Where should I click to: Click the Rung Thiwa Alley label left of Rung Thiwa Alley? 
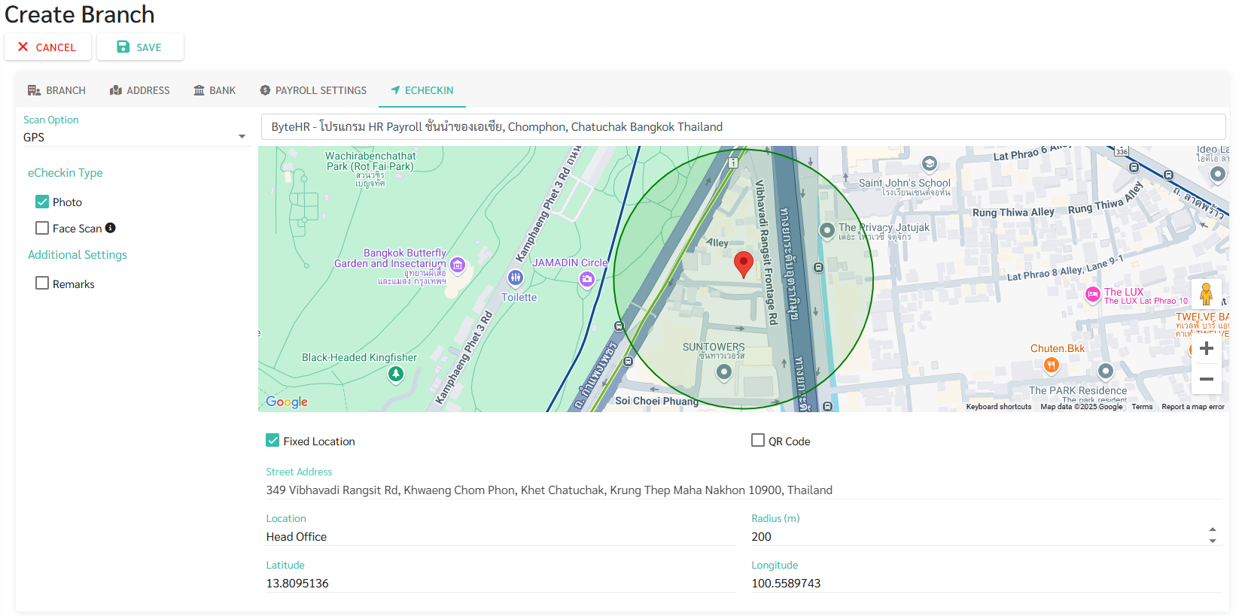tap(1013, 213)
